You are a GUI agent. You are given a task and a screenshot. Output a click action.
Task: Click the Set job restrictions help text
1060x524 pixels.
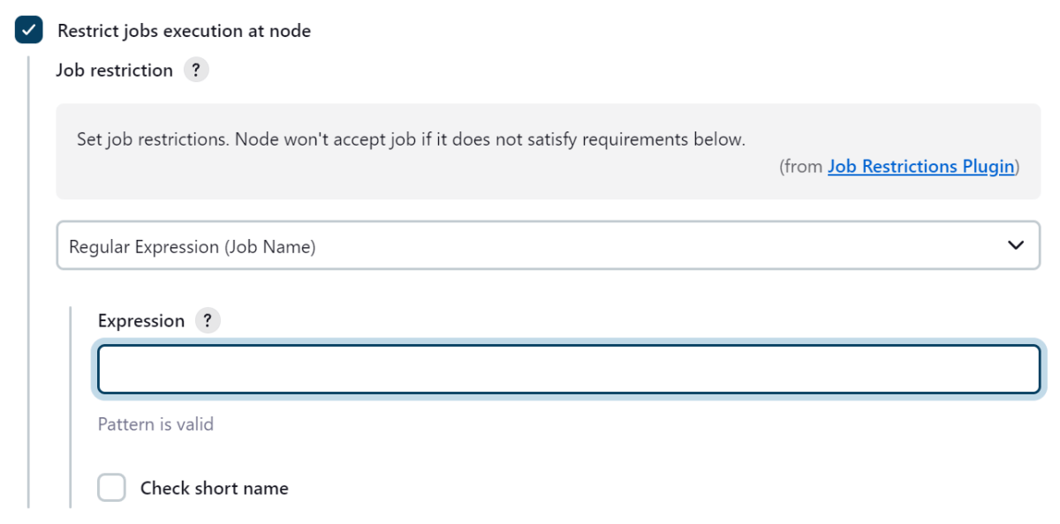pyautogui.click(x=412, y=139)
